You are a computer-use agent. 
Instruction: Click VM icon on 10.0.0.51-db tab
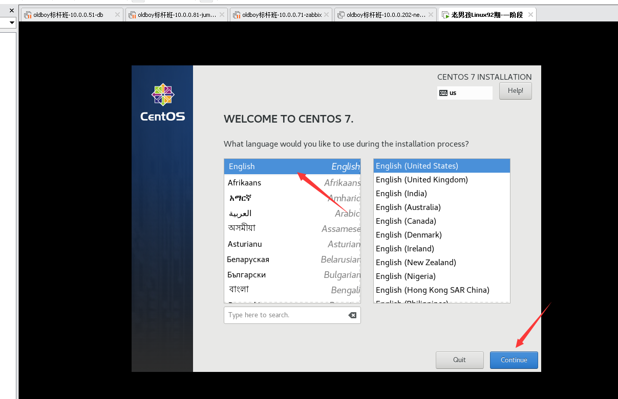point(28,15)
